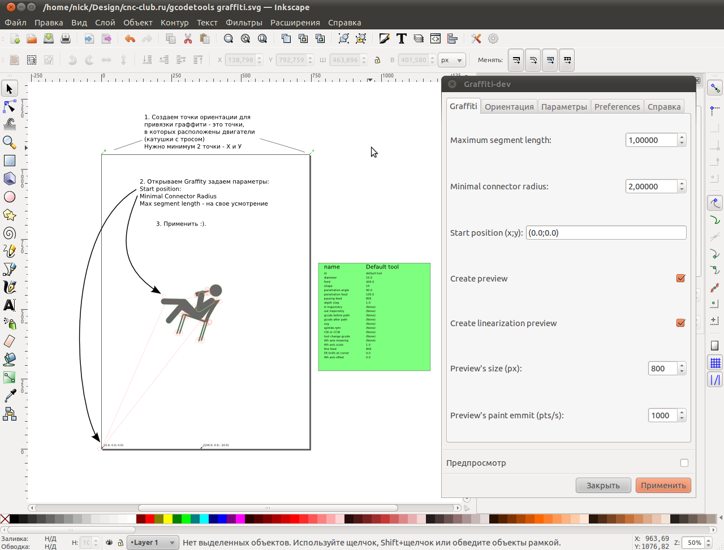Open the Preferences tab in Graffiti-dev
Viewport: 724px width, 550px height.
point(617,106)
